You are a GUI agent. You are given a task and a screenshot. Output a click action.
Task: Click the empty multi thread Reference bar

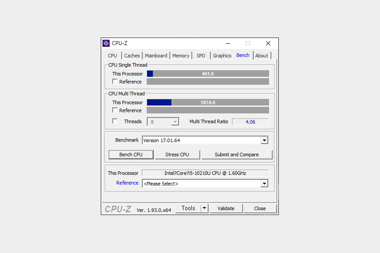208,110
